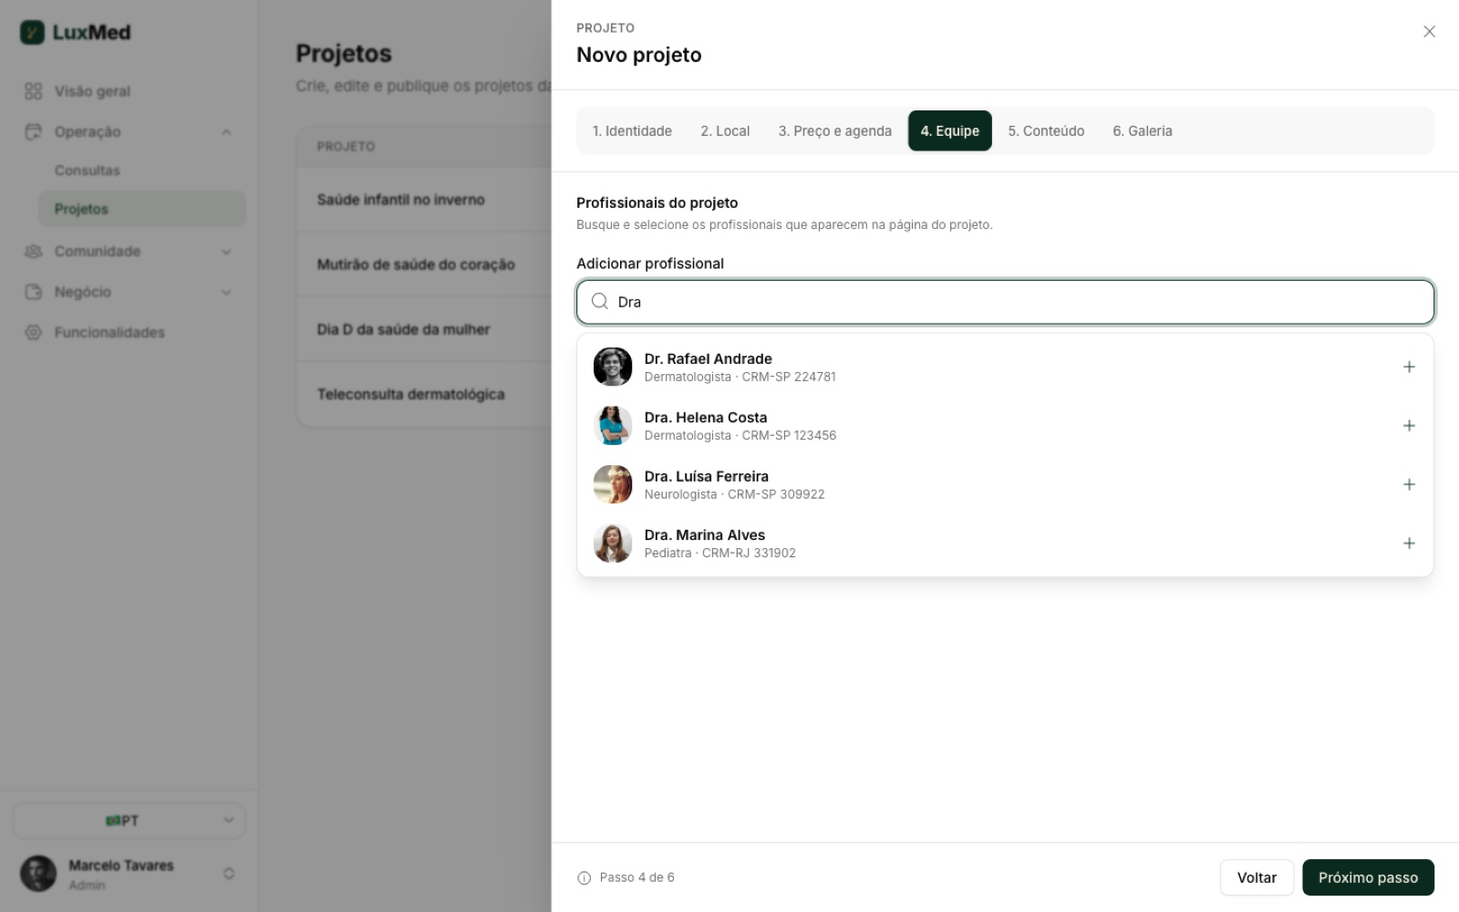Image resolution: width=1459 pixels, height=912 pixels.
Task: Click Marcelo Tavares avatar
Action: click(x=38, y=874)
